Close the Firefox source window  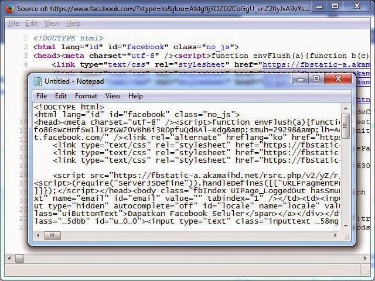[357, 6]
